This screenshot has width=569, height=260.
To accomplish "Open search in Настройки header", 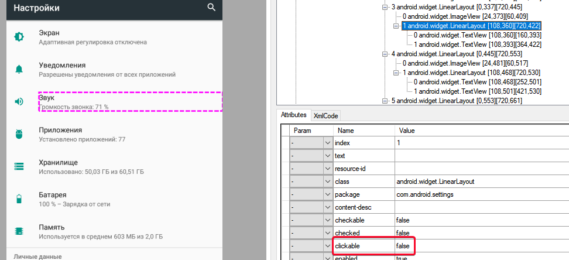I will (211, 7).
